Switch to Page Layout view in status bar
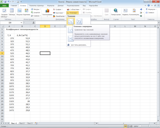 click(x=128, y=126)
